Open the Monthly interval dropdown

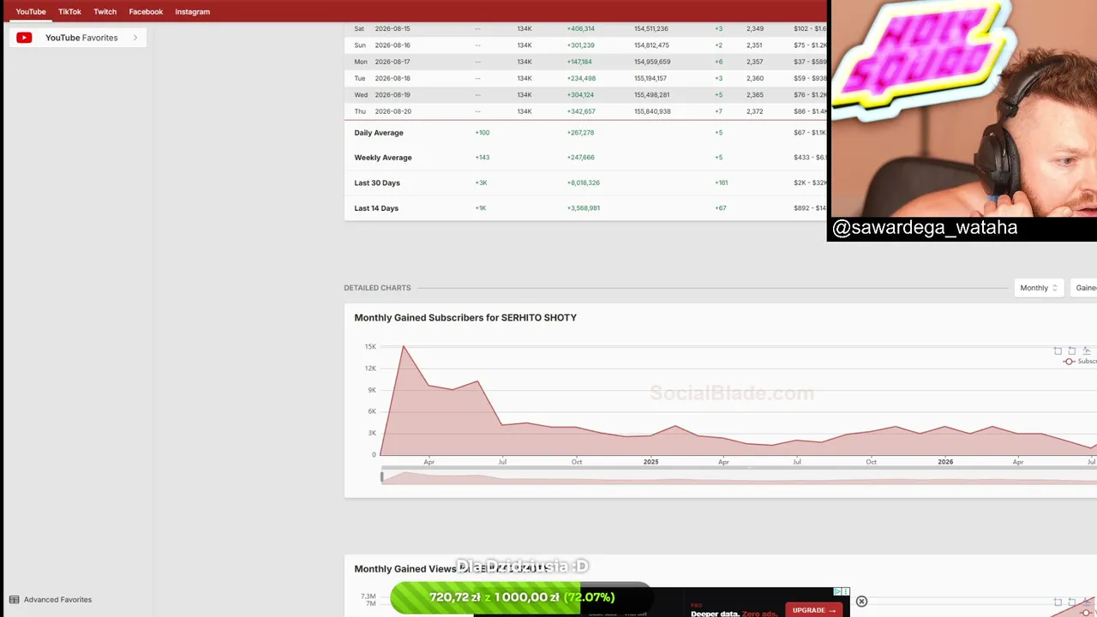(1039, 288)
